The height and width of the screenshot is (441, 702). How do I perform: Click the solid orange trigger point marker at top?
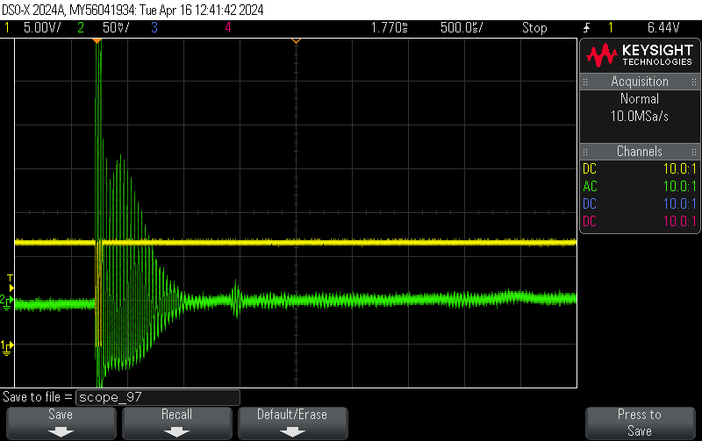coord(98,40)
